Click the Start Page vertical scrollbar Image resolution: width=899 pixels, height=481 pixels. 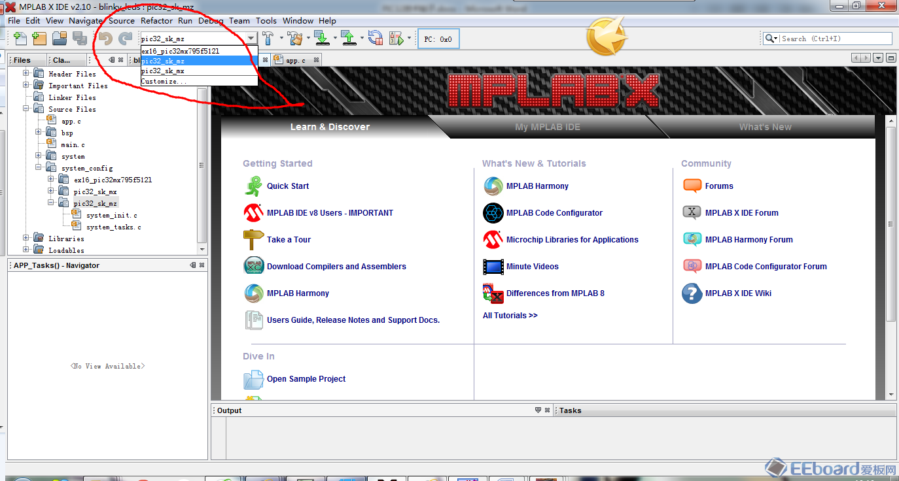tap(890, 258)
